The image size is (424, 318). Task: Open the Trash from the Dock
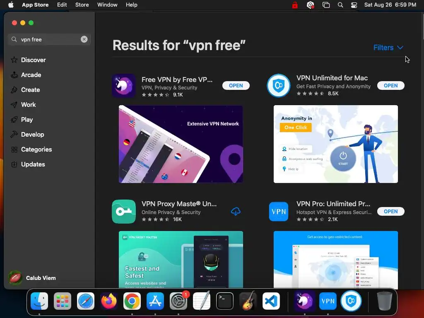[x=385, y=301]
